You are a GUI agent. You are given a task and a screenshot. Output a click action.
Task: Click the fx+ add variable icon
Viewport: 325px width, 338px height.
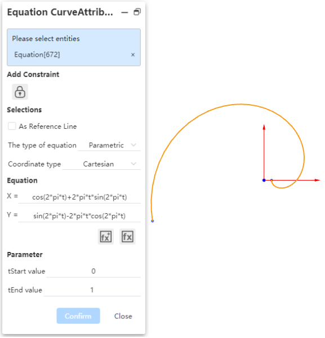pos(105,237)
